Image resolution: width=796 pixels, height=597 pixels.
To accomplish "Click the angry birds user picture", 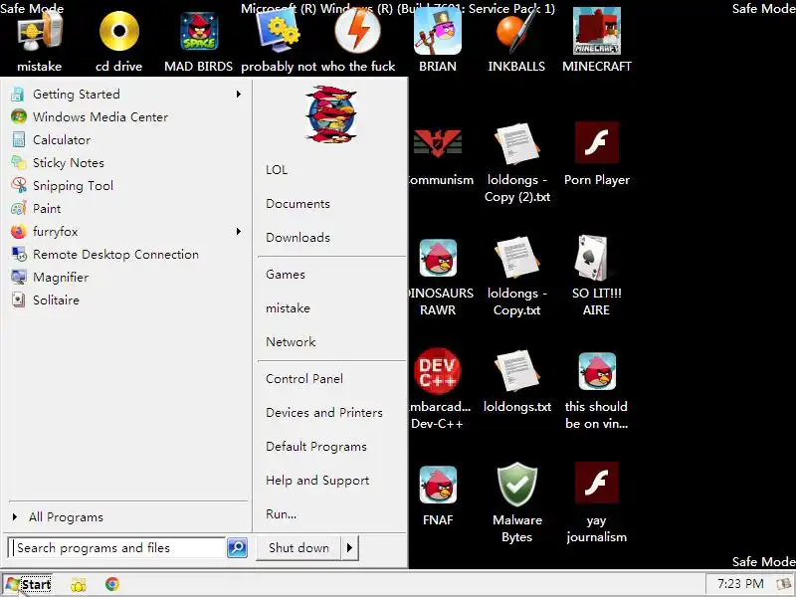I will (331, 114).
